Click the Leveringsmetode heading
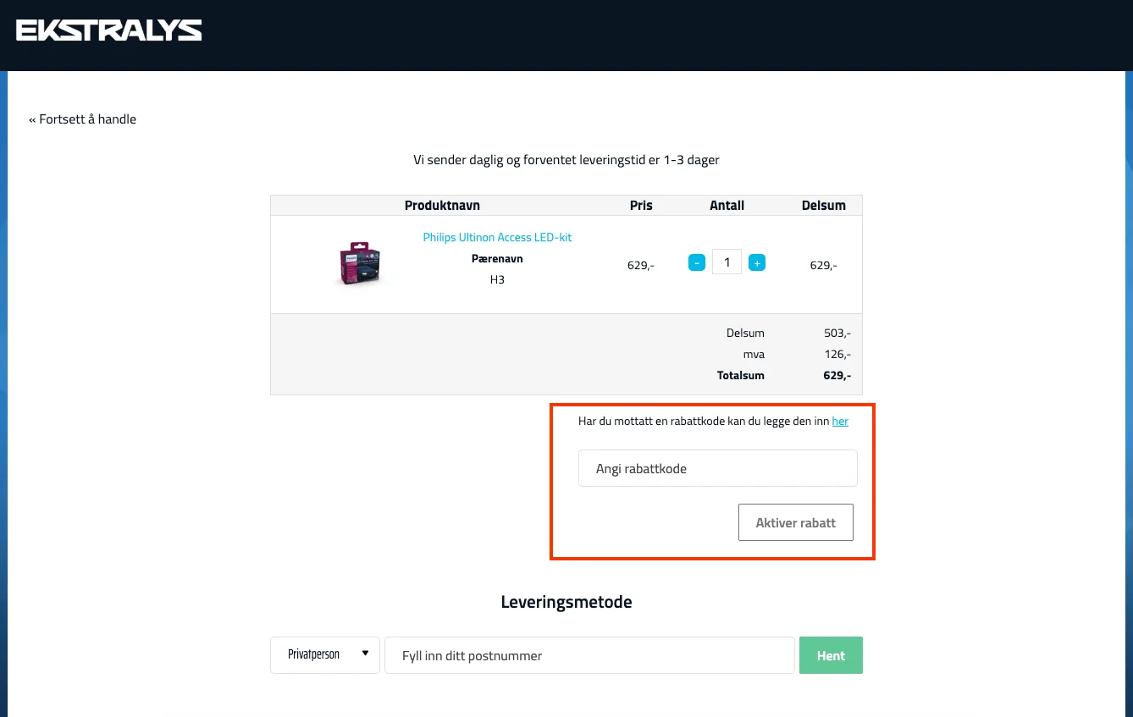The width and height of the screenshot is (1133, 717). click(x=566, y=602)
